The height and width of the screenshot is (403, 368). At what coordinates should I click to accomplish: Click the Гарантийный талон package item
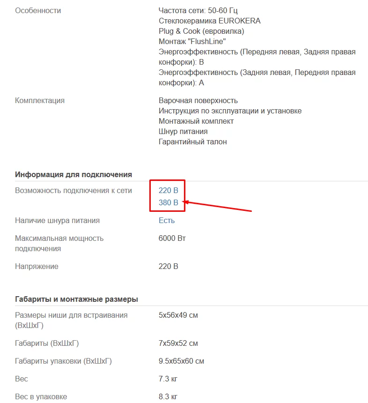click(x=192, y=142)
